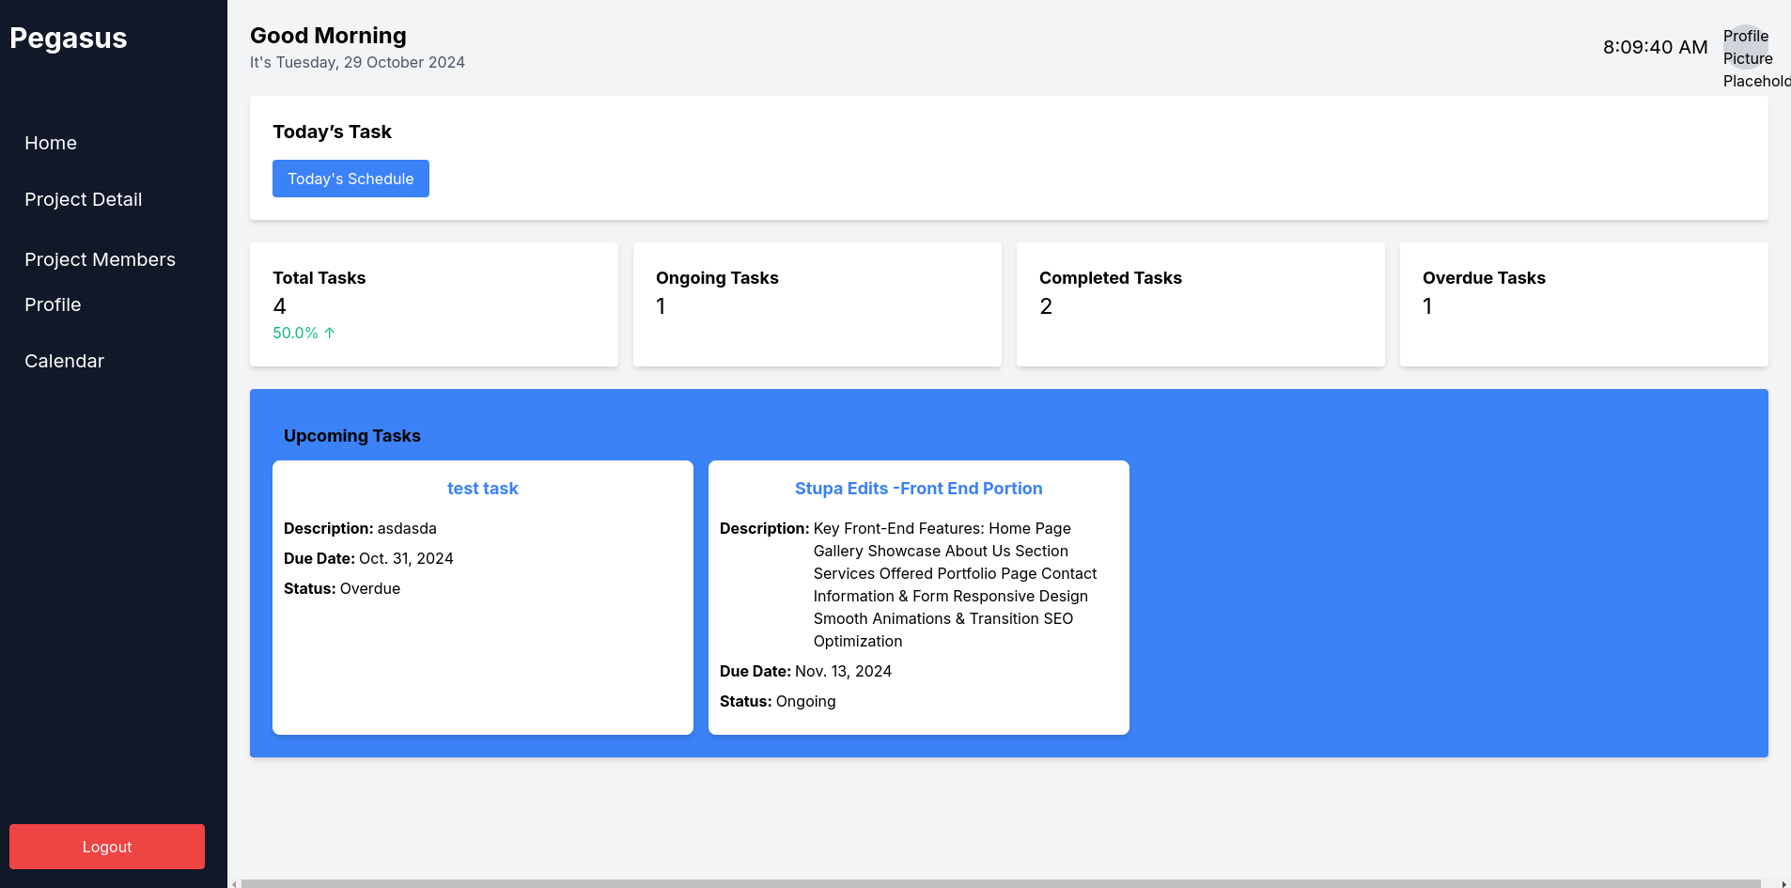Click the green upward arrow trend icon

[330, 333]
